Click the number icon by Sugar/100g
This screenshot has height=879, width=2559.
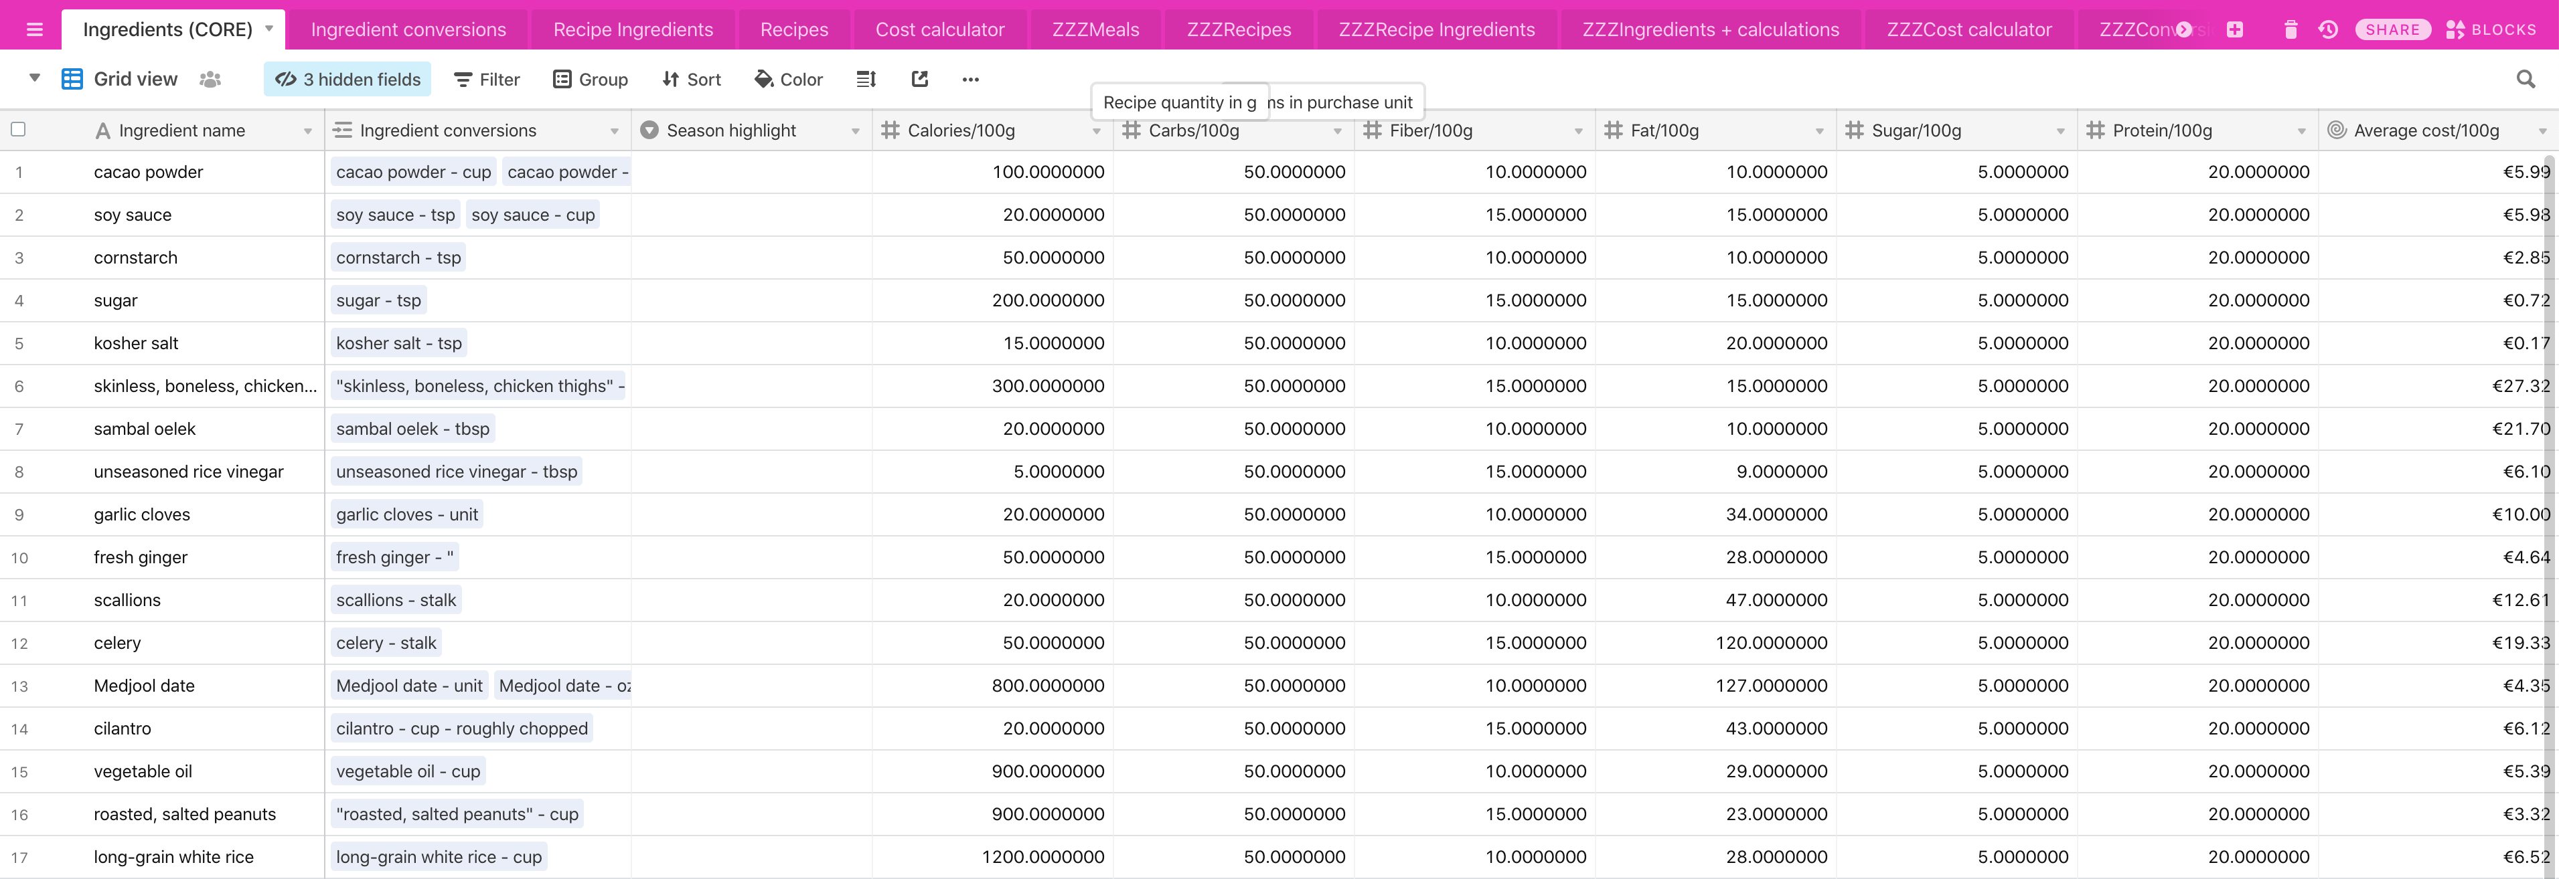1855,130
